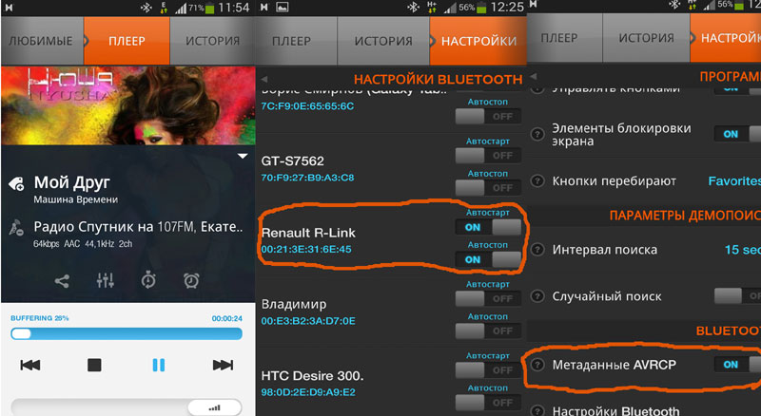Enable Автостоп for Владимир
Image resolution: width=761 pixels, height=416 pixels.
(488, 331)
